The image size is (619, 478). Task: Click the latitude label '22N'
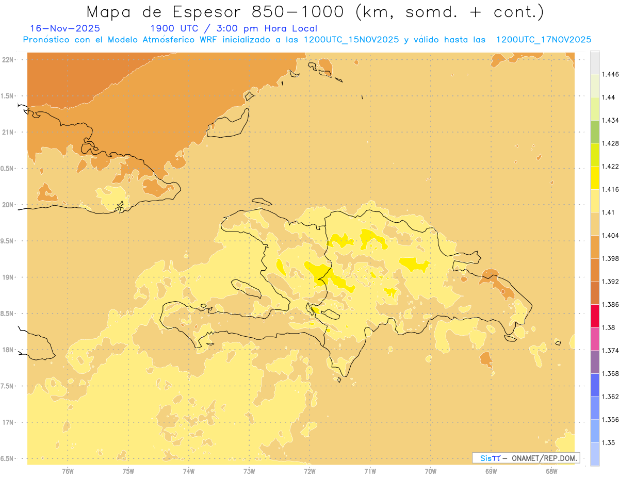coord(9,59)
